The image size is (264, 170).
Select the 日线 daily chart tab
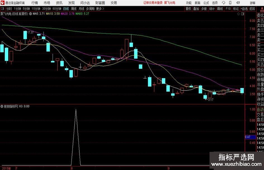tap(66, 9)
